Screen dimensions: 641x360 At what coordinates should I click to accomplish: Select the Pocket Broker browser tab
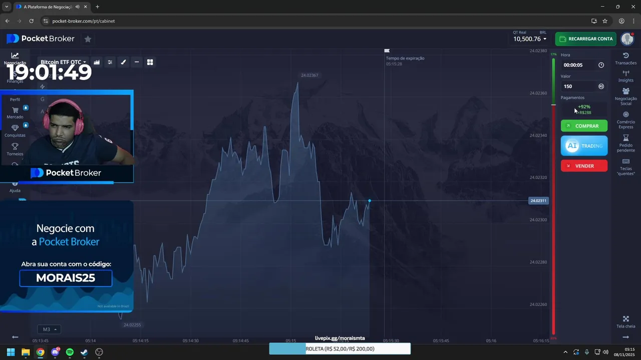[52, 6]
